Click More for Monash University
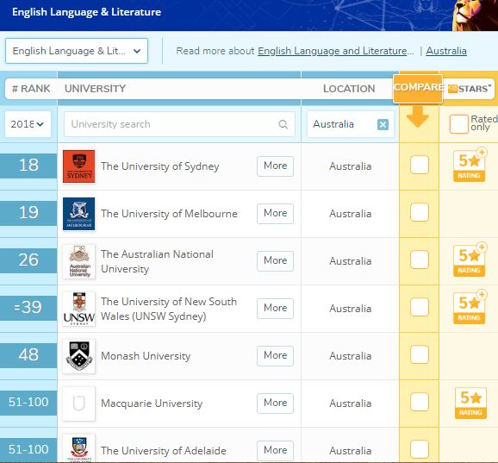Screen dimensions: 498x463 click(275, 355)
